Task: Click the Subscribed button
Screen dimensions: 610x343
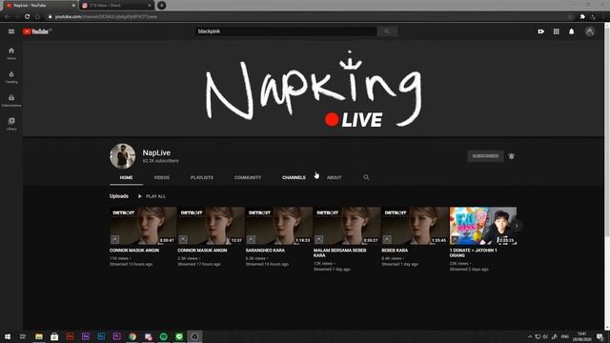Action: [485, 156]
